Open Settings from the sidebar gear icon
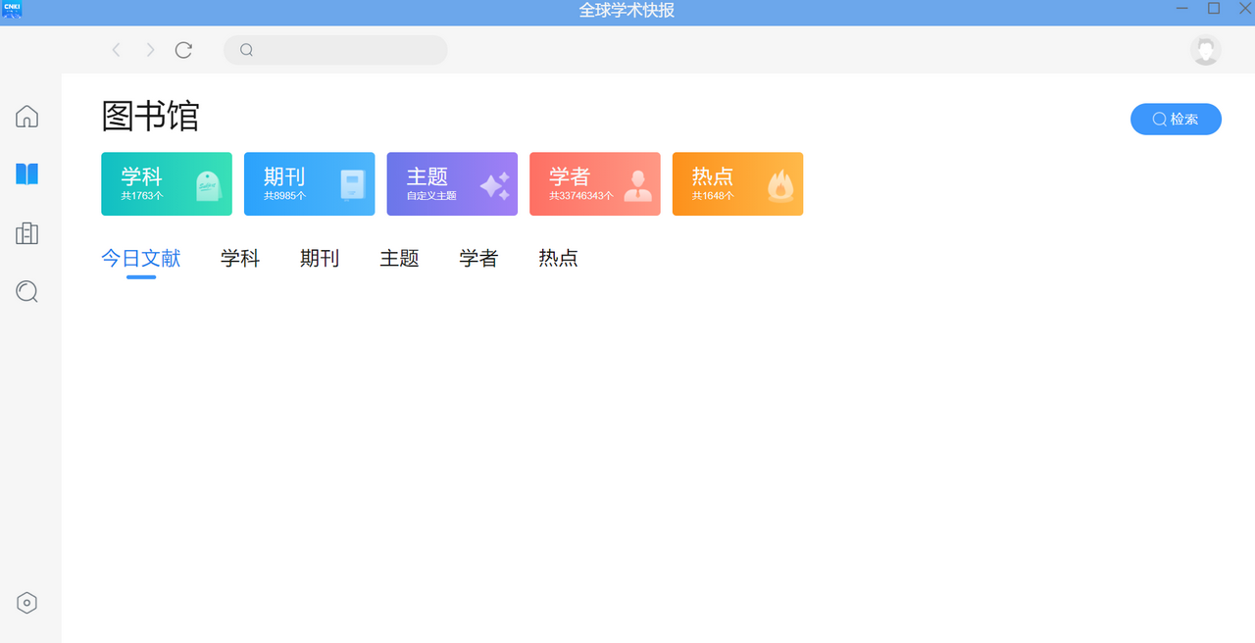The width and height of the screenshot is (1255, 643). coord(26,602)
